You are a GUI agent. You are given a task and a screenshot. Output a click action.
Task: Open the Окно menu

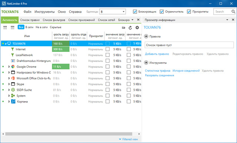coord(62,11)
